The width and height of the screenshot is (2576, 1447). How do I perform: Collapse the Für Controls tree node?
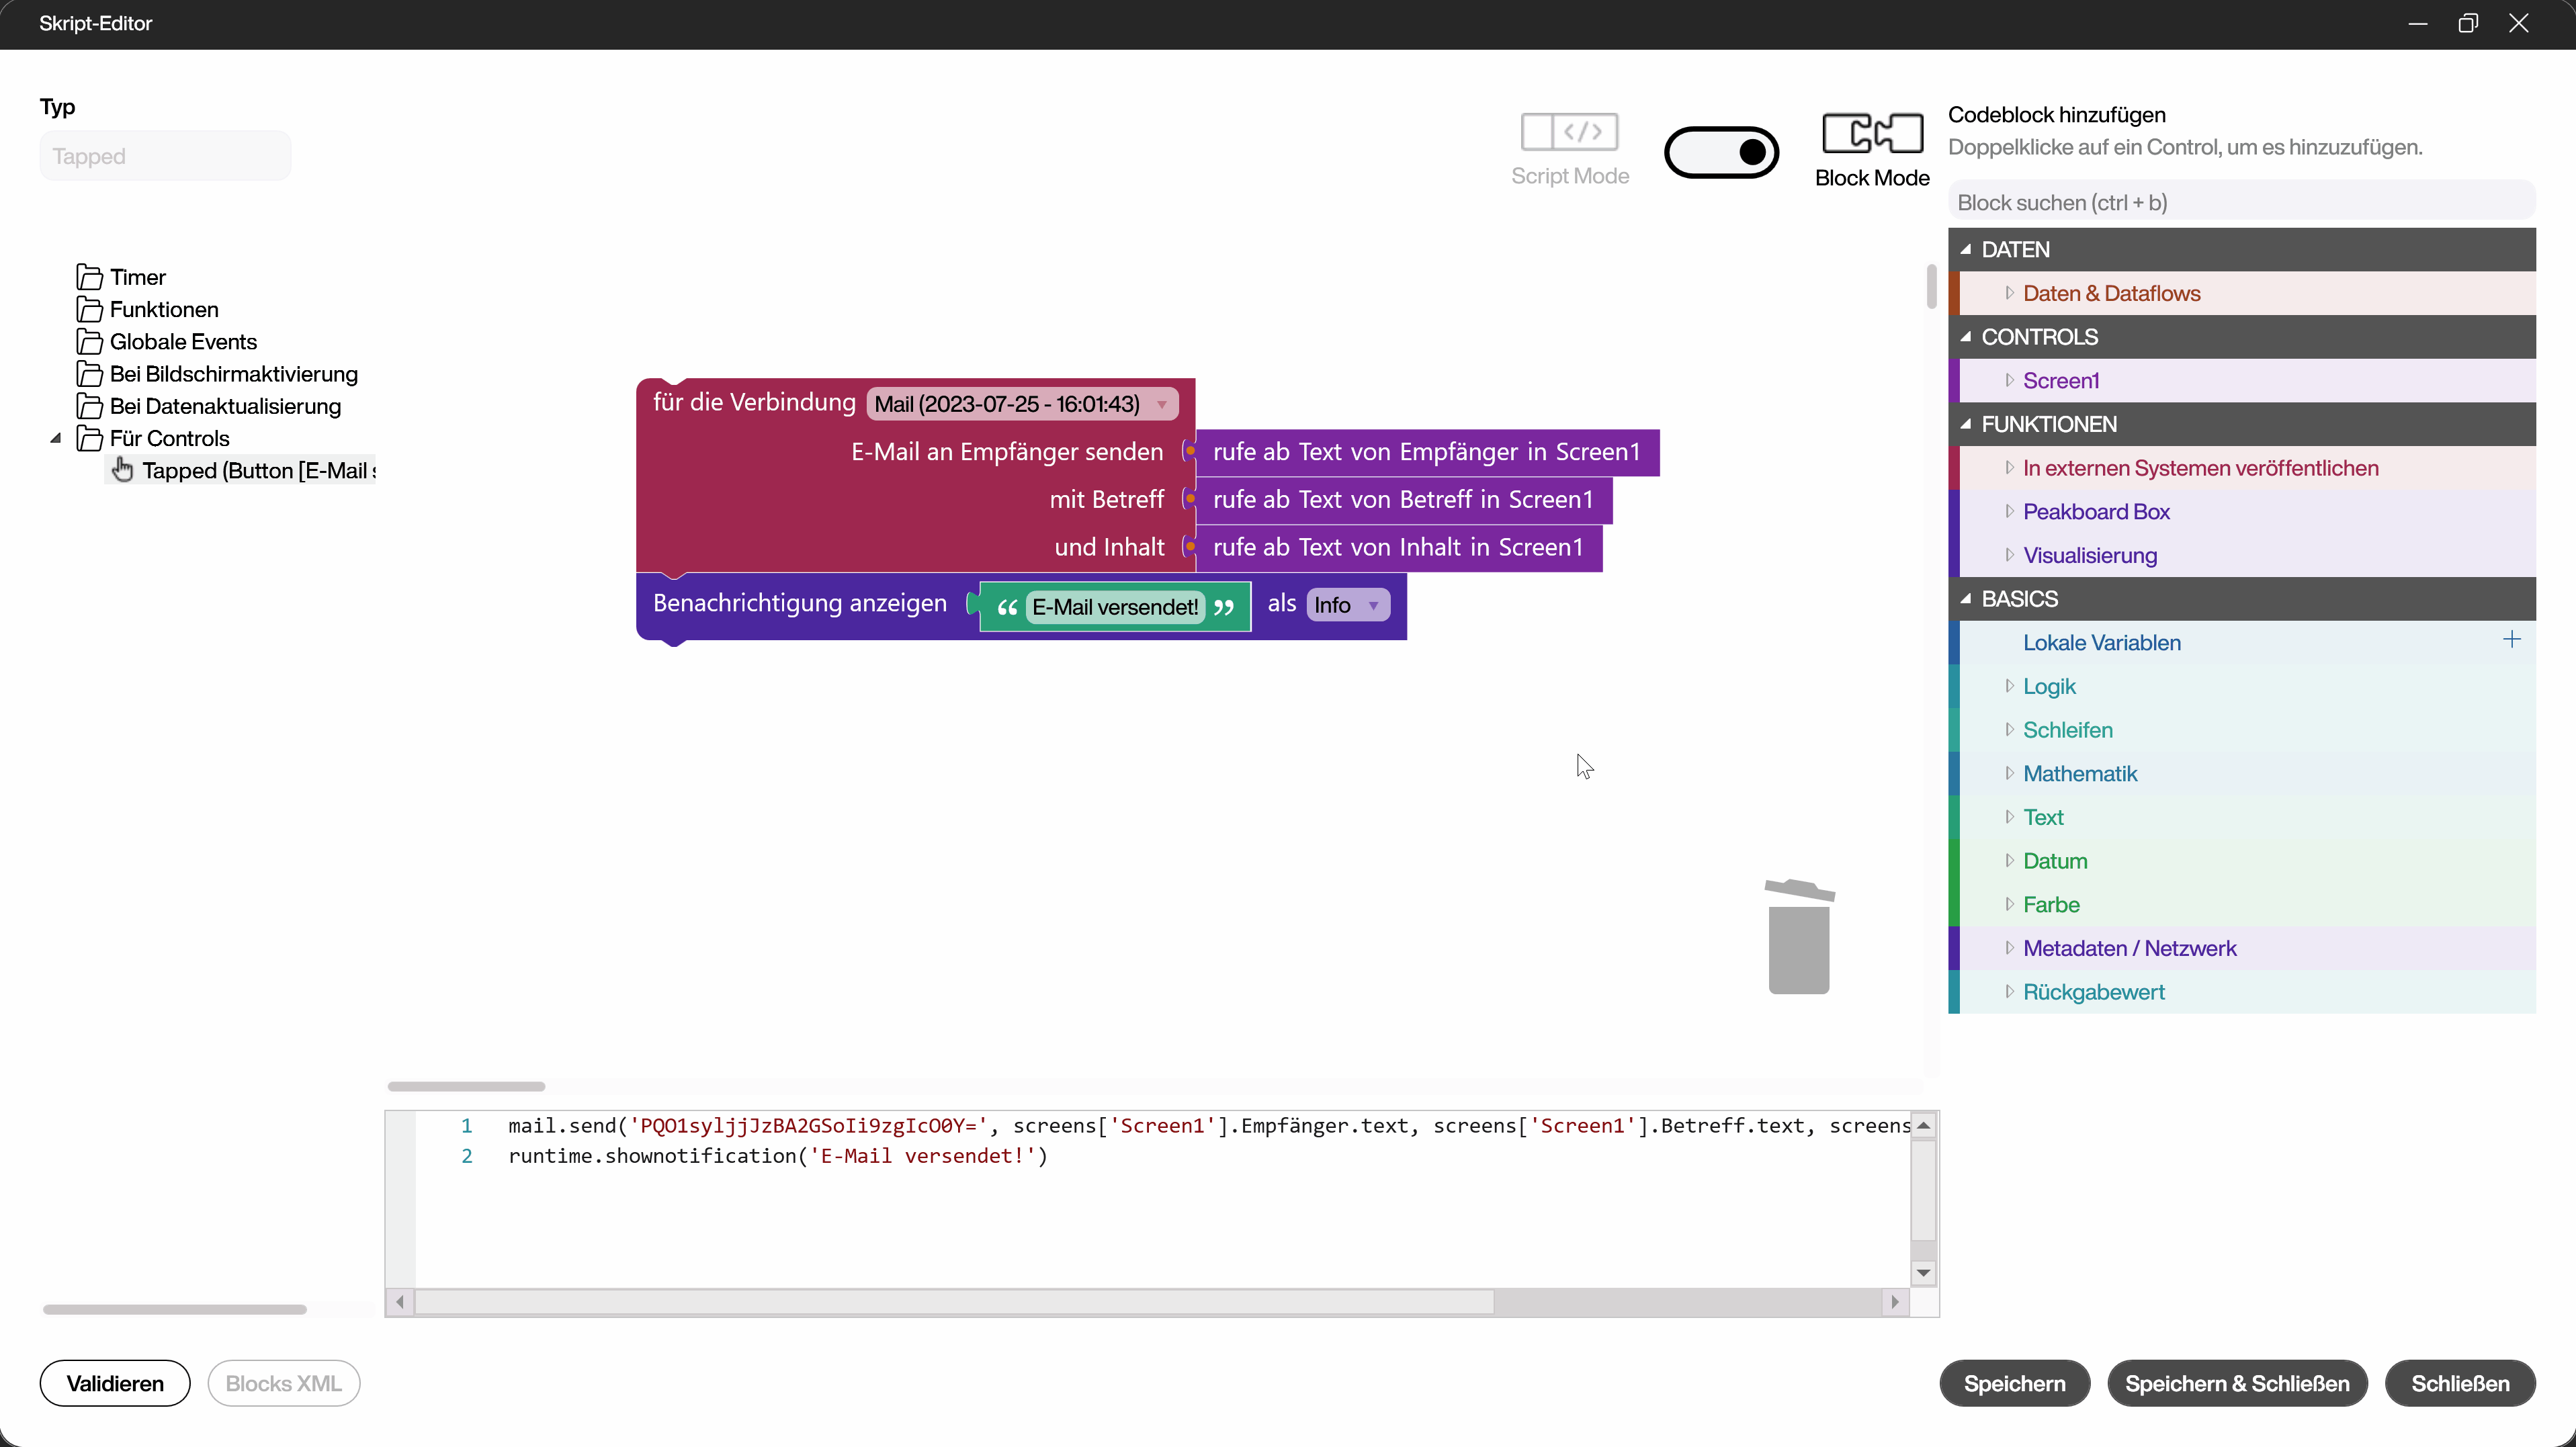tap(56, 438)
